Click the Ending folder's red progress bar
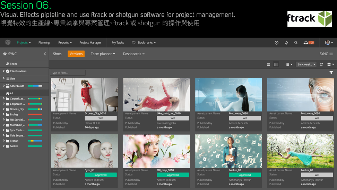This screenshot has width=337, height=190. tap(35, 114)
